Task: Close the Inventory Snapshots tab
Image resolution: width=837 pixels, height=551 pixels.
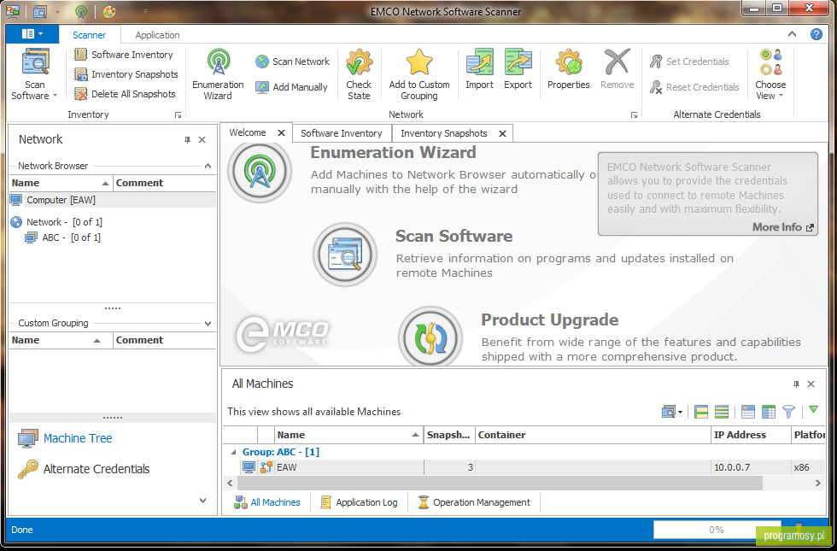Action: pos(502,133)
